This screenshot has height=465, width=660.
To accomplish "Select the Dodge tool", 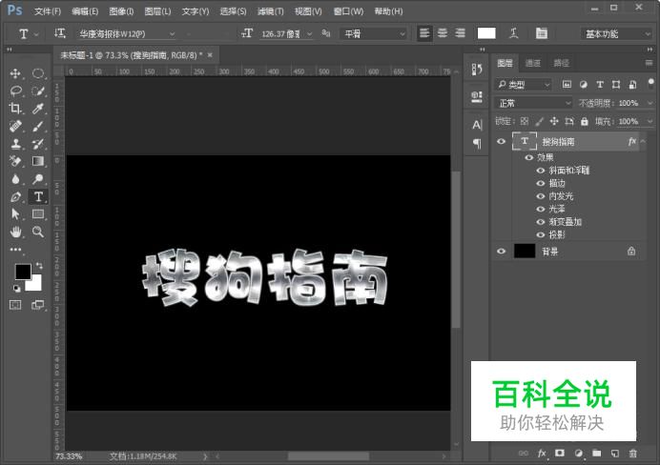I will point(38,179).
